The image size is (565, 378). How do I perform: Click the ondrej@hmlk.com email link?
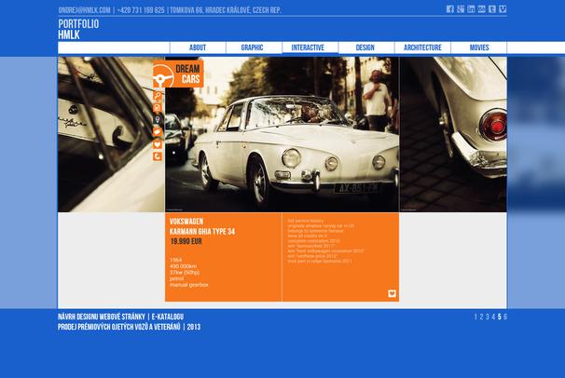click(x=84, y=10)
